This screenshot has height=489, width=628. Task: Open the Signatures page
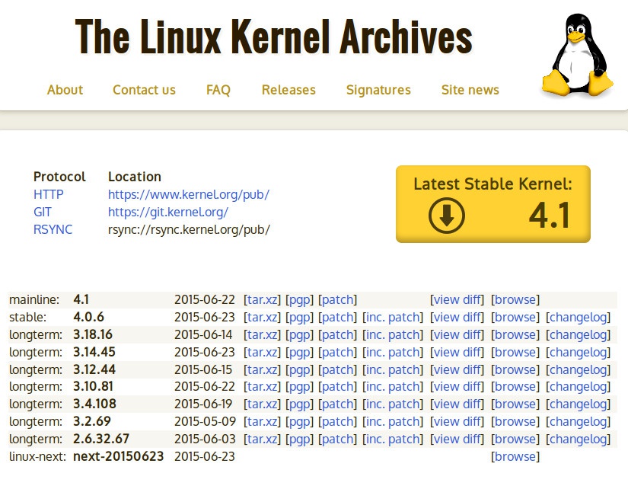point(378,90)
